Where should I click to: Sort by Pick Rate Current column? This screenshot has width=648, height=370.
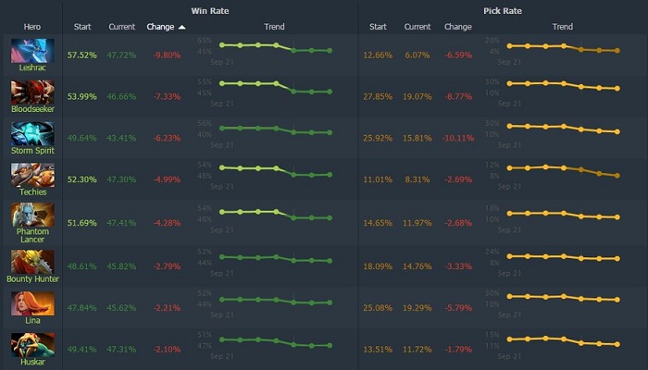(x=417, y=27)
